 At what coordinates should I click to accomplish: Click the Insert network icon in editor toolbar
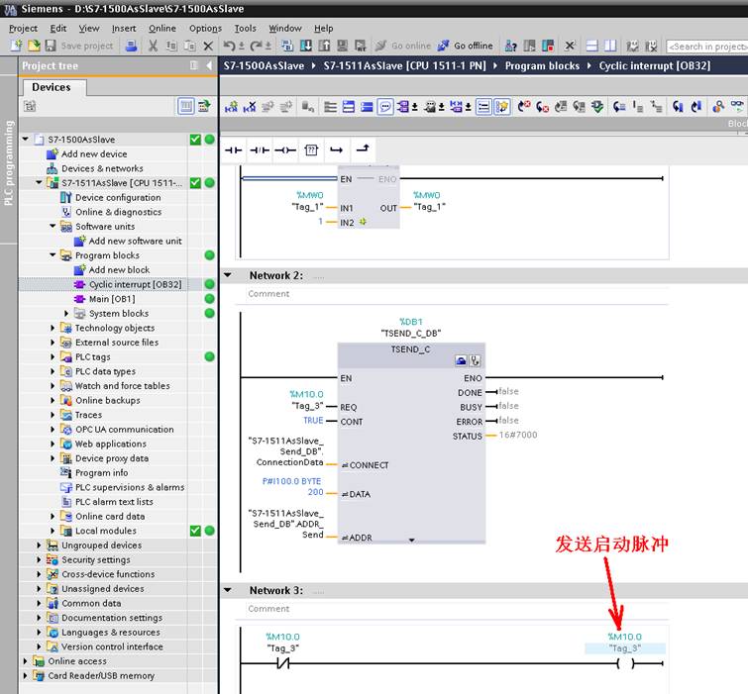click(x=231, y=107)
